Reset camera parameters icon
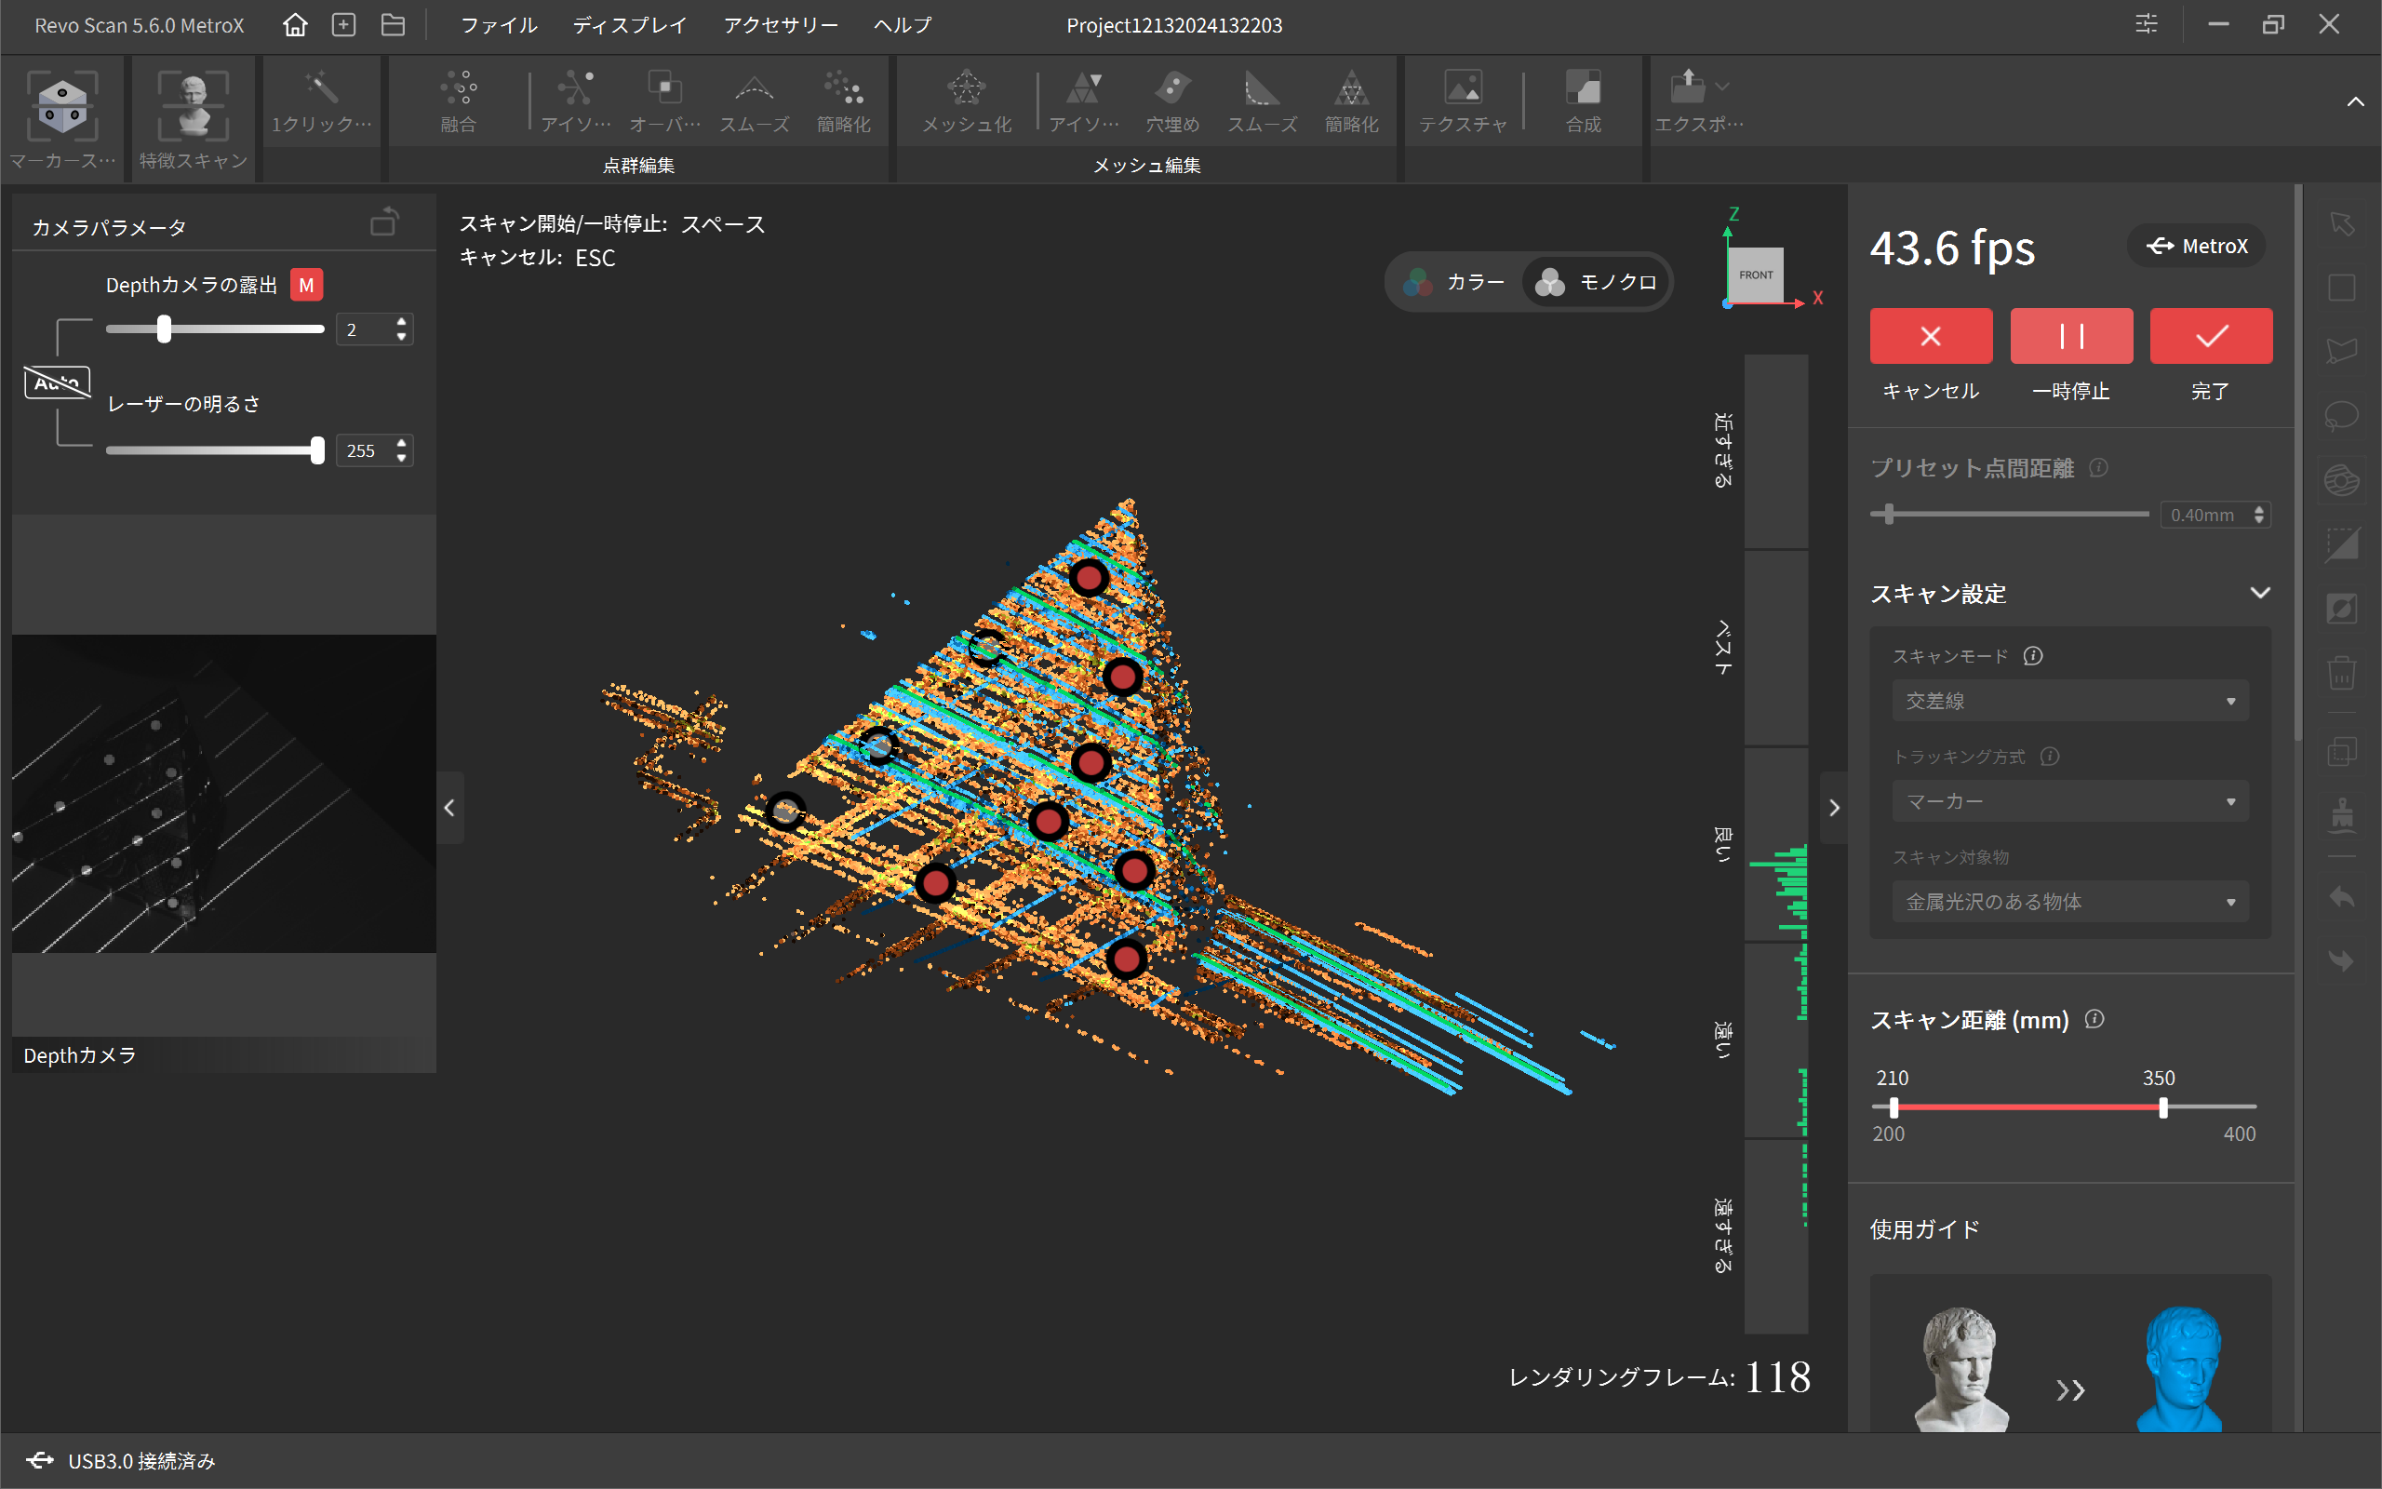The width and height of the screenshot is (2382, 1489). (385, 222)
